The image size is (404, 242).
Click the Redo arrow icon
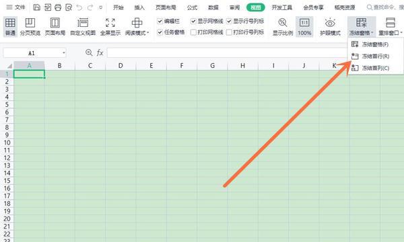(x=90, y=7)
